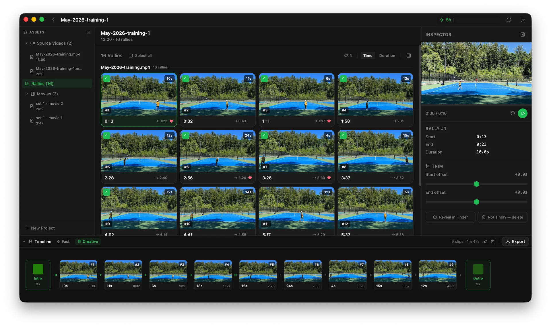Image resolution: width=551 pixels, height=328 pixels.
Task: Switch timeline to Fast mode
Action: pyautogui.click(x=63, y=241)
